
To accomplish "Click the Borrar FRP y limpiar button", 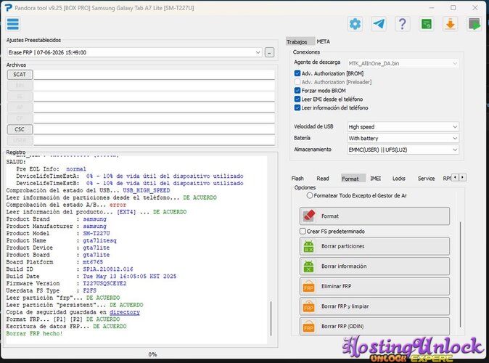I will 374,306.
